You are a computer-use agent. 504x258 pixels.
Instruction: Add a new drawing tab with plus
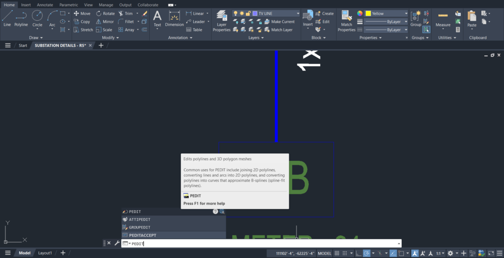click(101, 45)
